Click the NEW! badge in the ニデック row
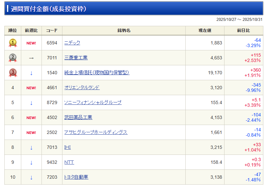 click(31, 43)
